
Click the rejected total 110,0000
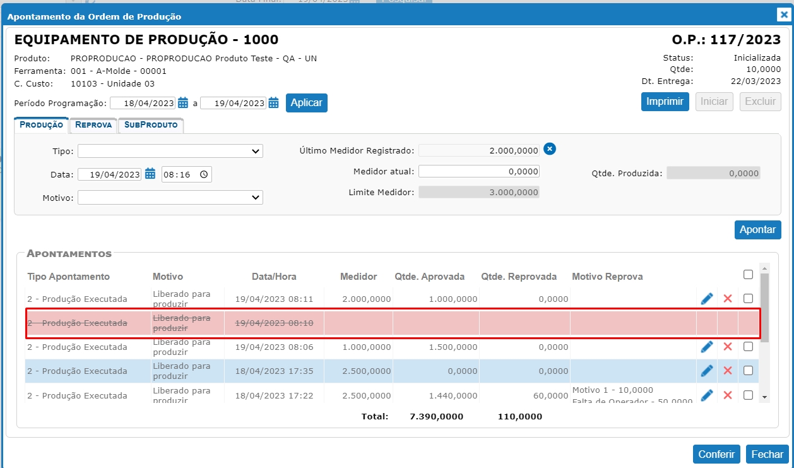click(x=521, y=417)
